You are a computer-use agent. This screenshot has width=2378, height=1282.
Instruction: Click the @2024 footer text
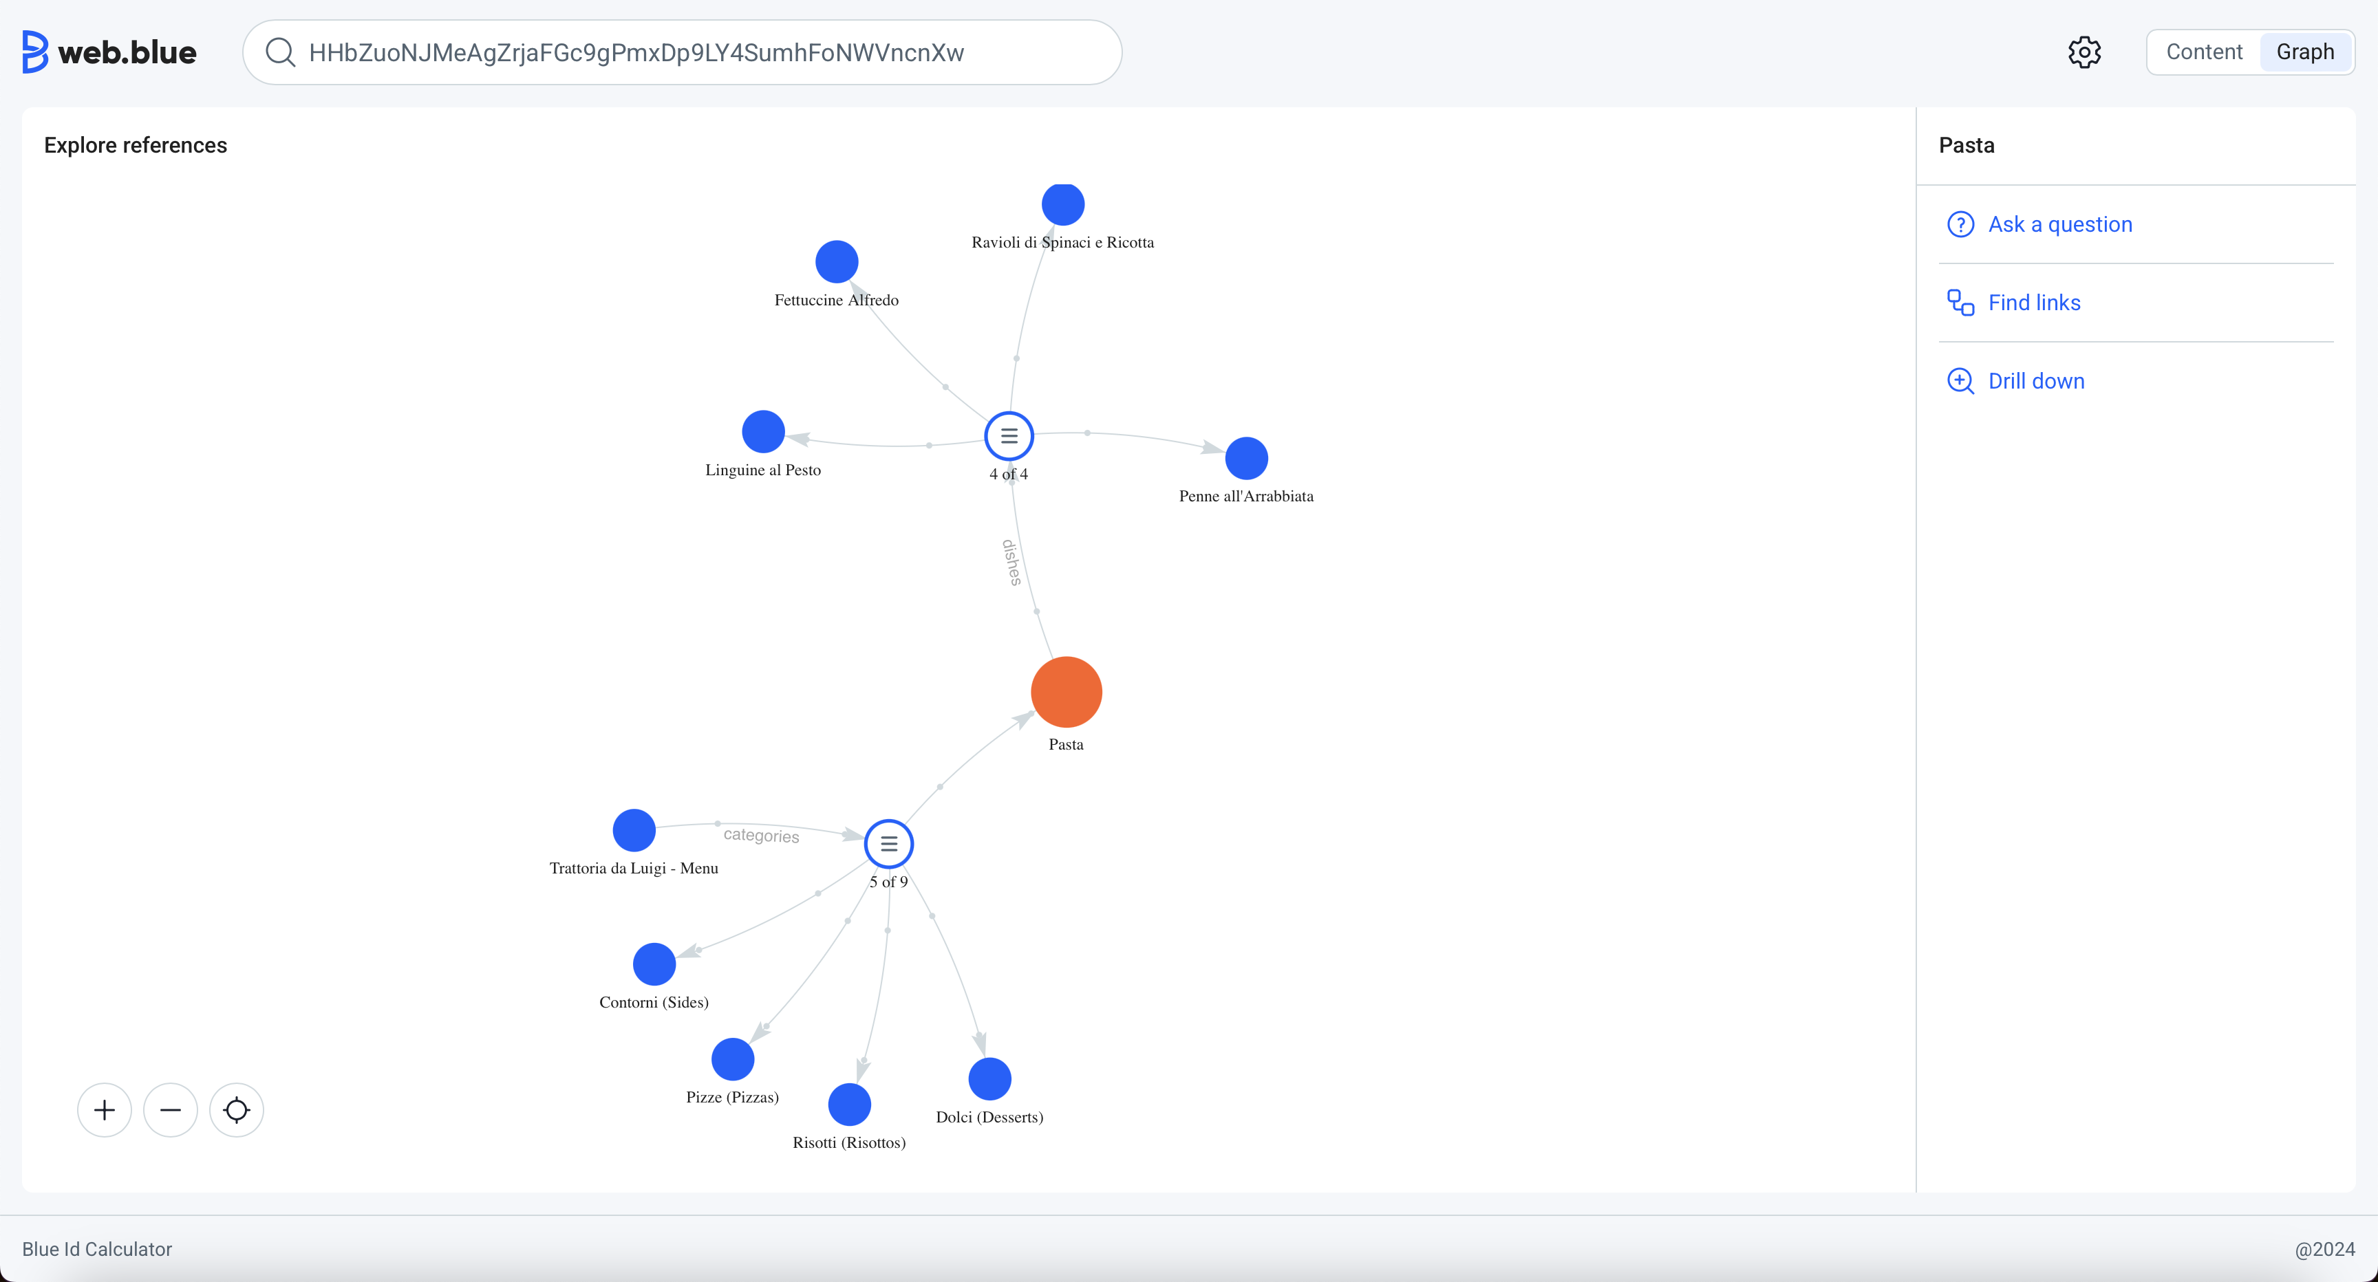click(x=2326, y=1249)
